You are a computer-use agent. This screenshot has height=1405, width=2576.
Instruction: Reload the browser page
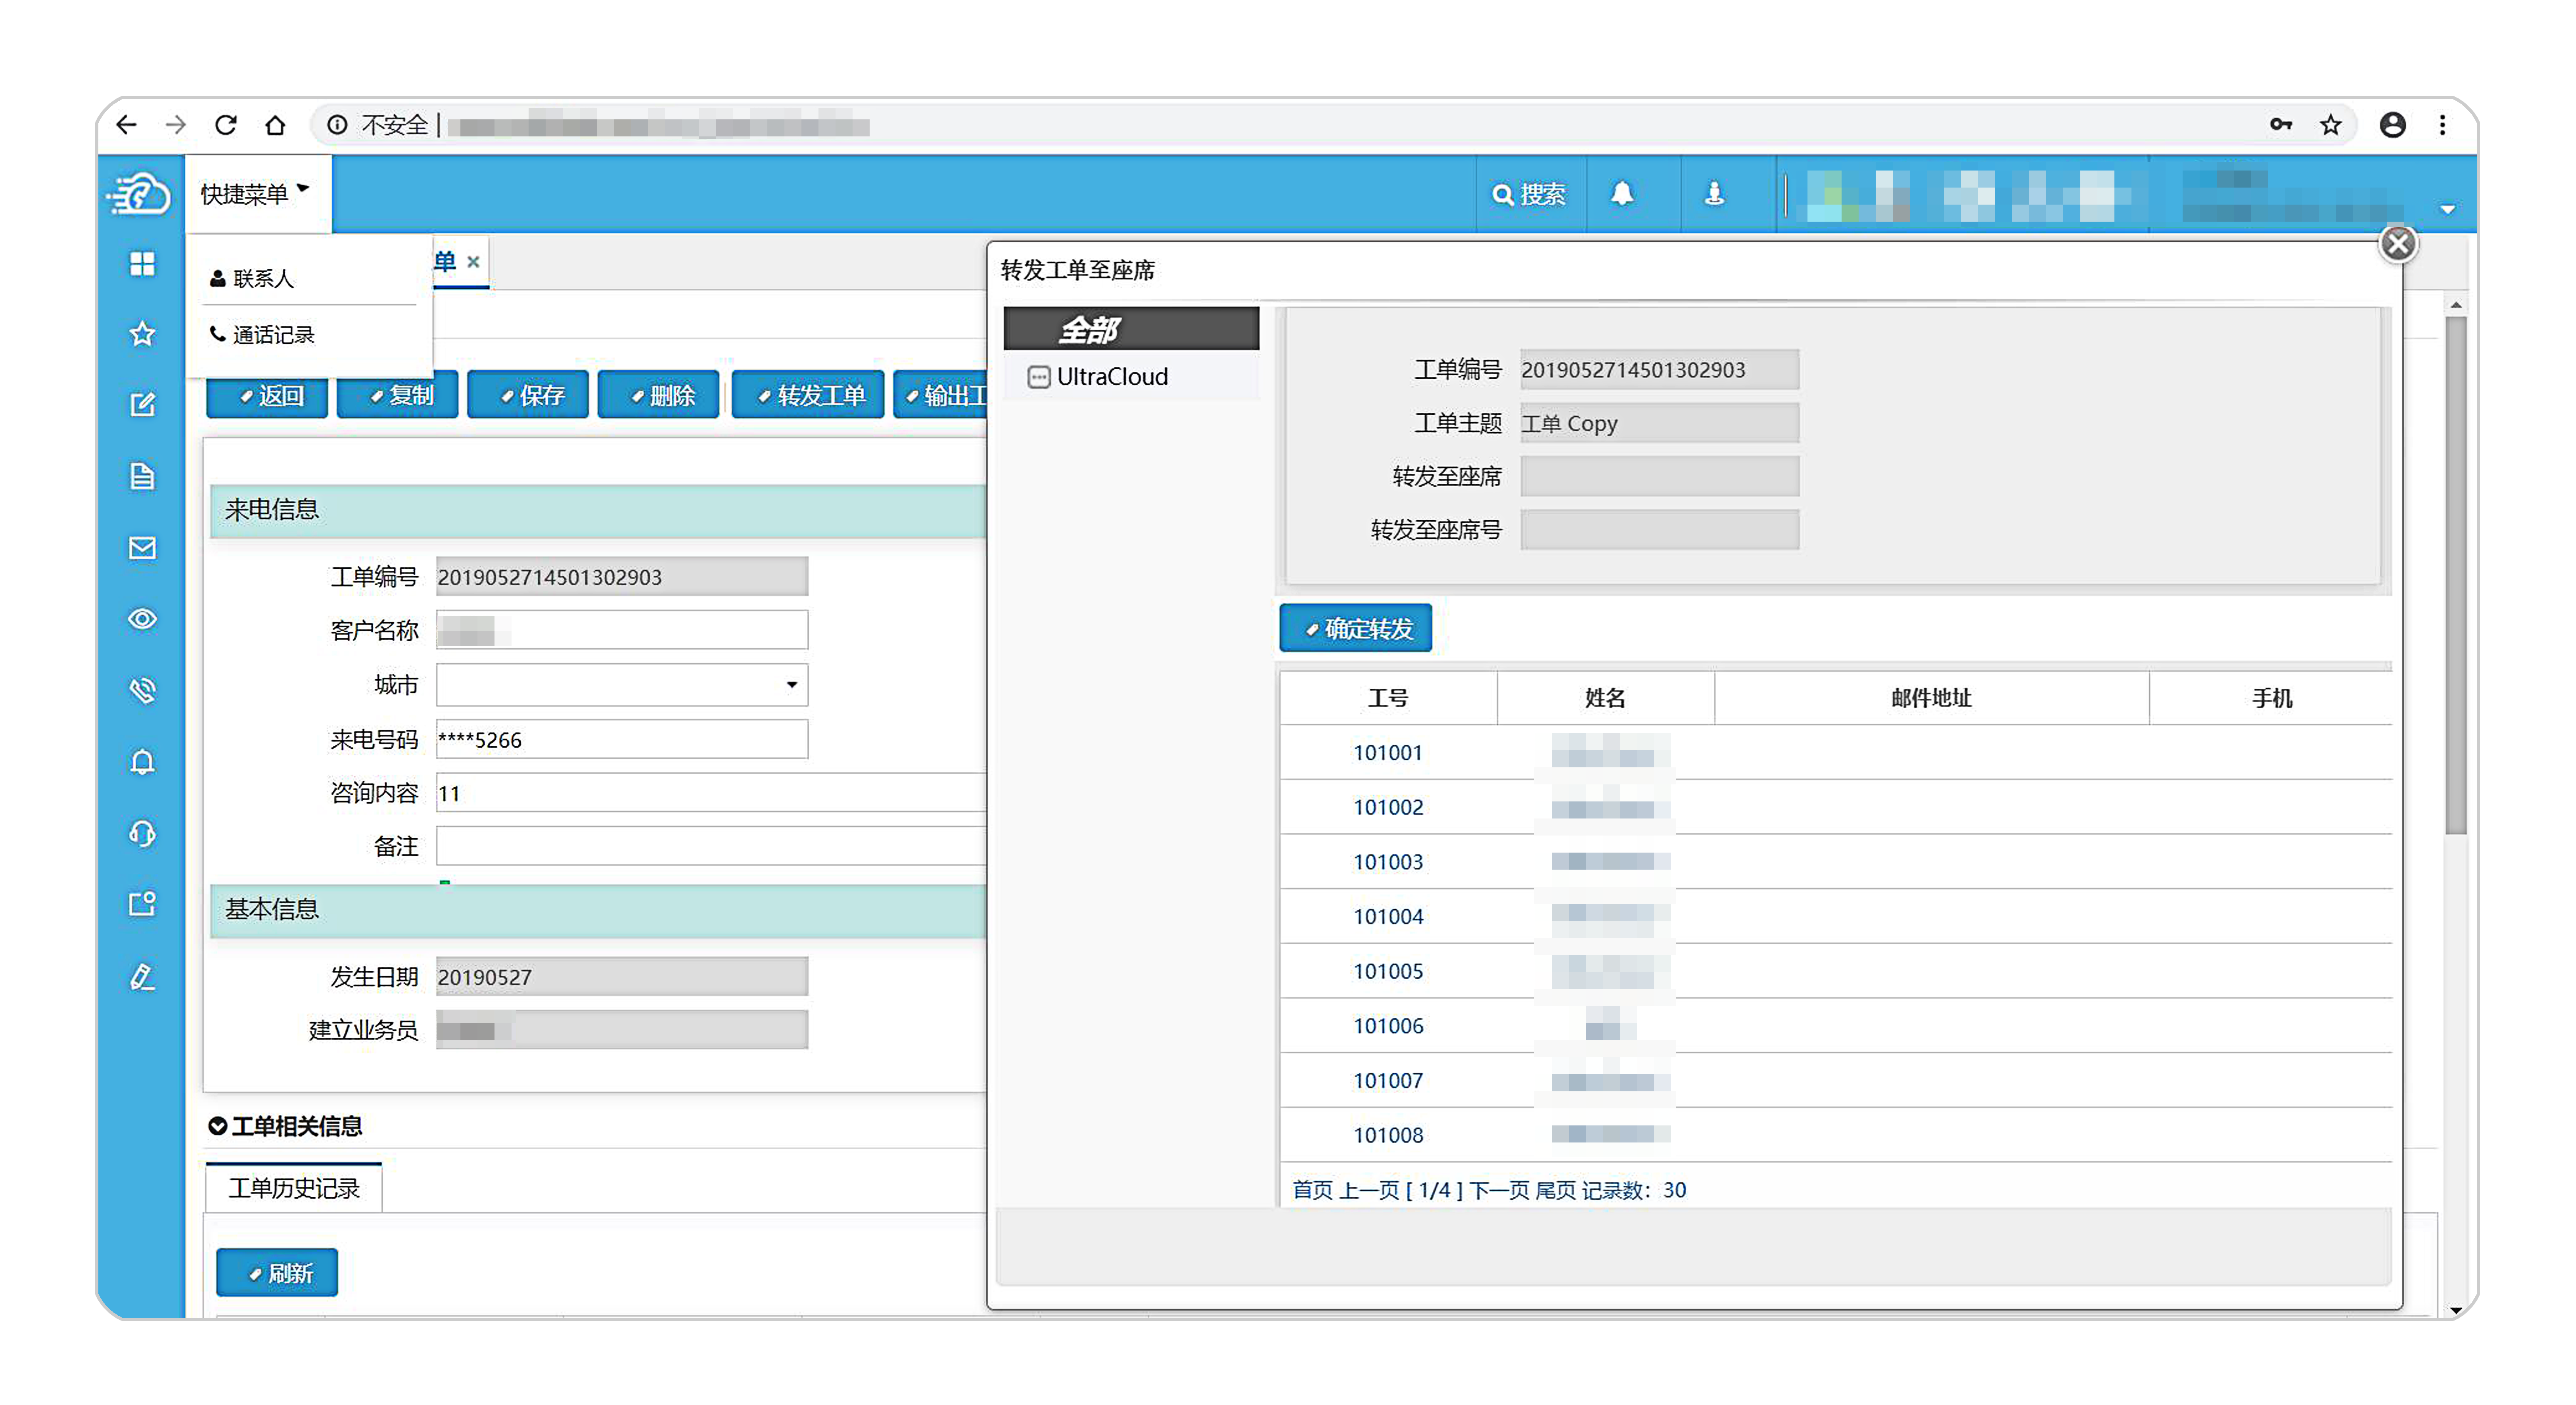pyautogui.click(x=226, y=125)
